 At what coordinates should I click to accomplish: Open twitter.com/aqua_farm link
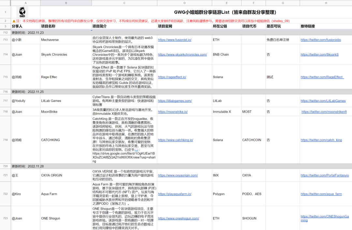pyautogui.click(x=321, y=194)
